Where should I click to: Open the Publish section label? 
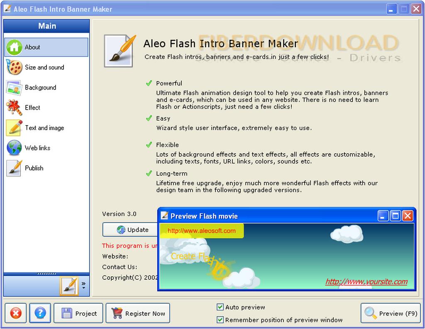(34, 168)
